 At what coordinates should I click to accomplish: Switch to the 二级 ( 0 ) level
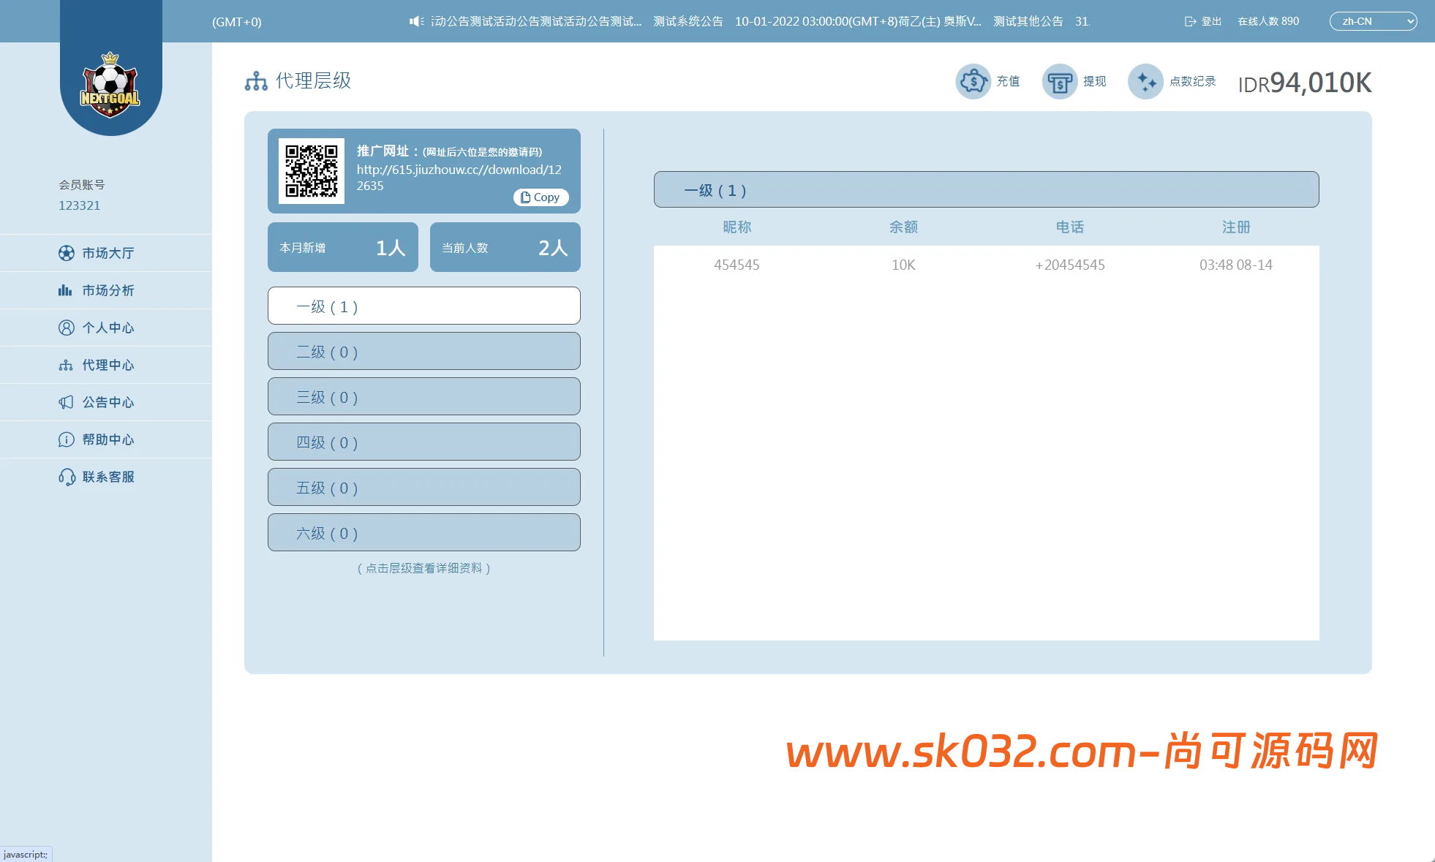[423, 351]
